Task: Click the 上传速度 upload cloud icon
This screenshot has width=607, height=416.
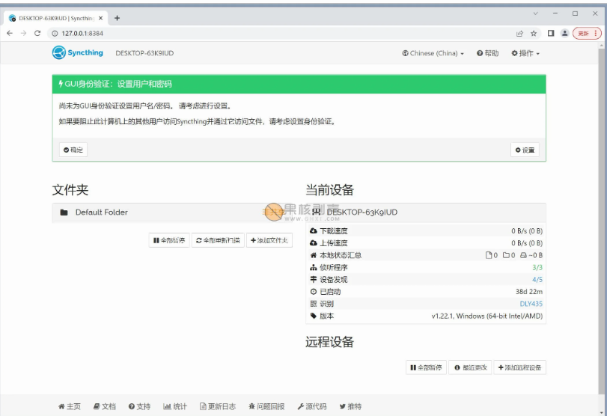Action: pos(314,243)
